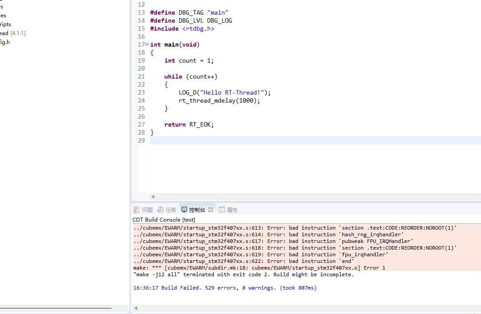Click the Tasks tab icon
Viewport: 481px width, 314px height.
click(x=160, y=210)
